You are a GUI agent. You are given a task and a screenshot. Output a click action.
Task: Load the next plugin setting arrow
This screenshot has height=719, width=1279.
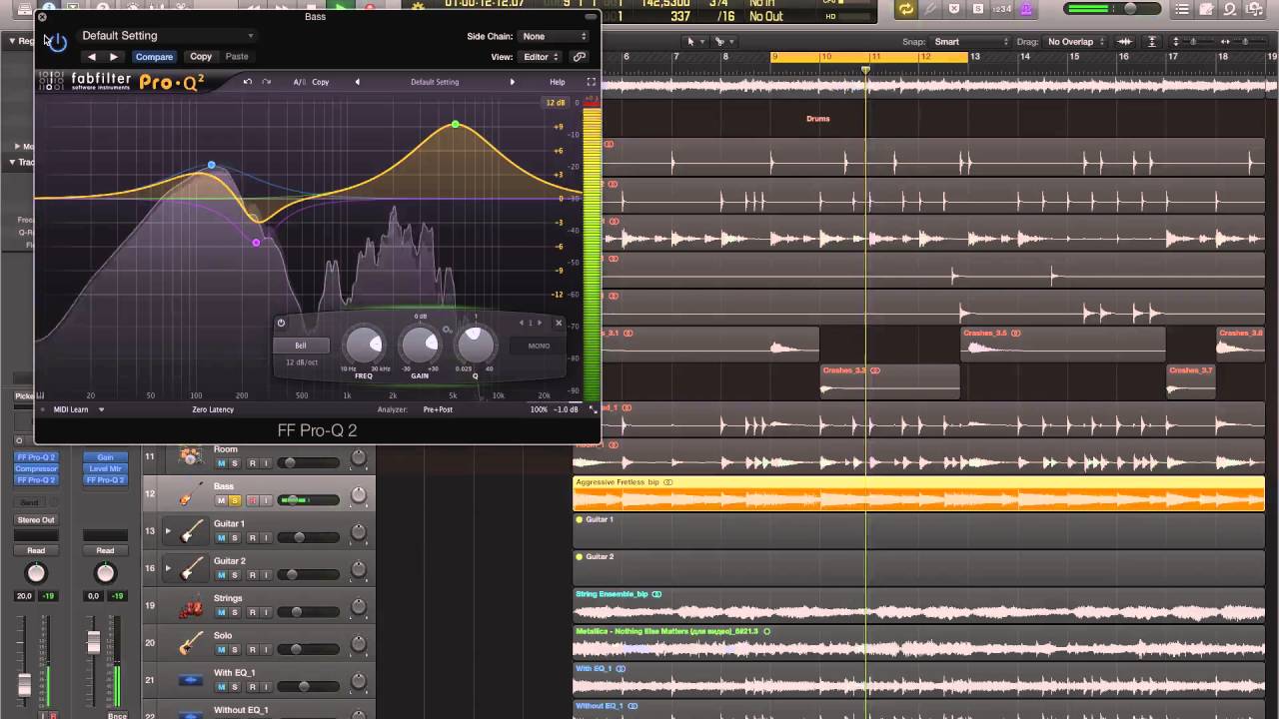[114, 57]
